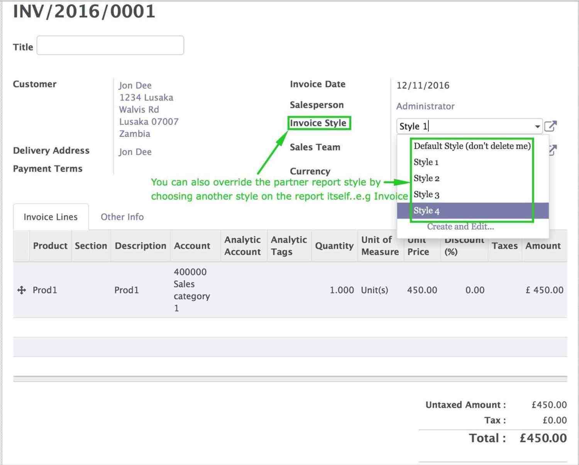This screenshot has width=579, height=465.
Task: Sort by Section column header
Action: click(x=91, y=246)
